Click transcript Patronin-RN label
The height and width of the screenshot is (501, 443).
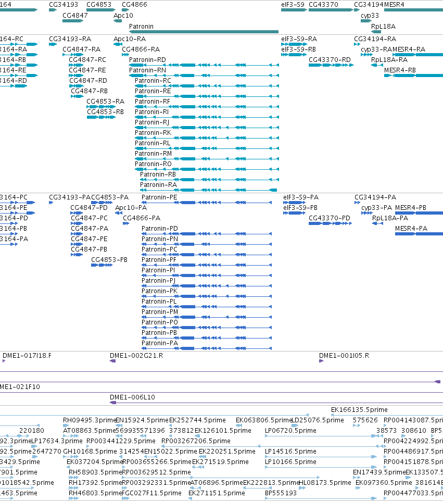(147, 70)
